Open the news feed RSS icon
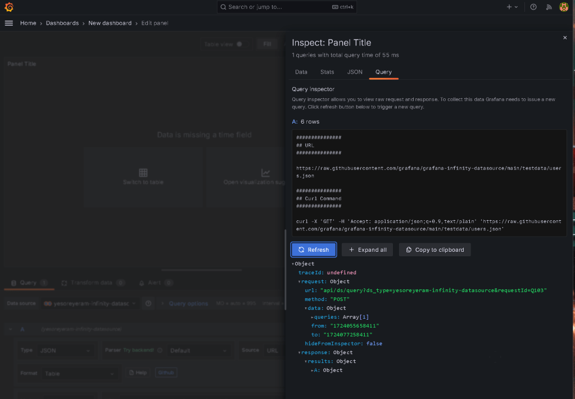Viewport: 575px width, 399px height. [549, 7]
